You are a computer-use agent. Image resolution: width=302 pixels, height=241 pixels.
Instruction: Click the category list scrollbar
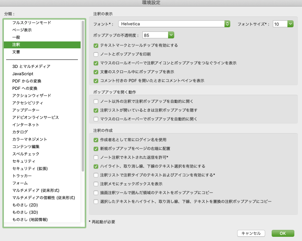pos(83,96)
